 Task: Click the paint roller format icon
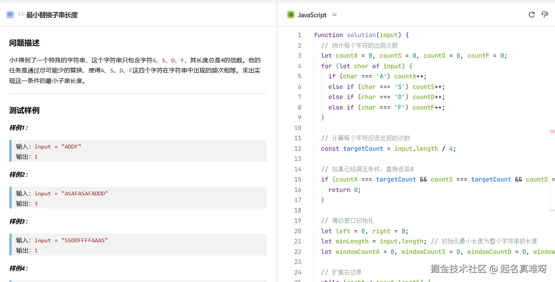click(544, 15)
